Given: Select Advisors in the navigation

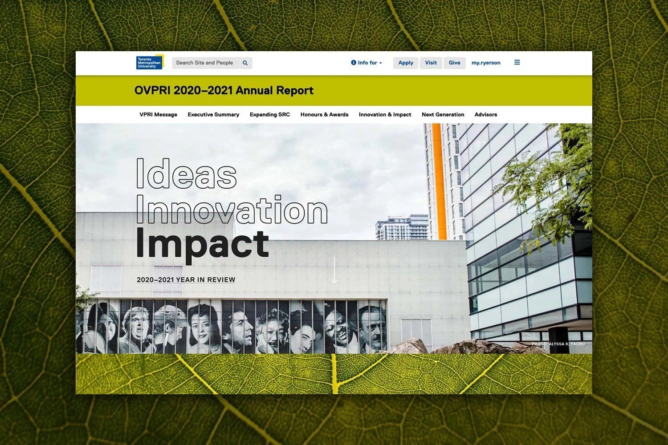Looking at the screenshot, I should click(486, 115).
